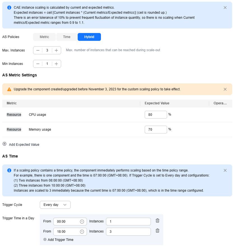
Task: Close the upgrade component warning banner
Action: point(225,89)
